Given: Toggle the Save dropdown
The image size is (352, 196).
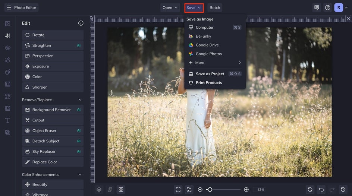Looking at the screenshot, I should pos(194,7).
